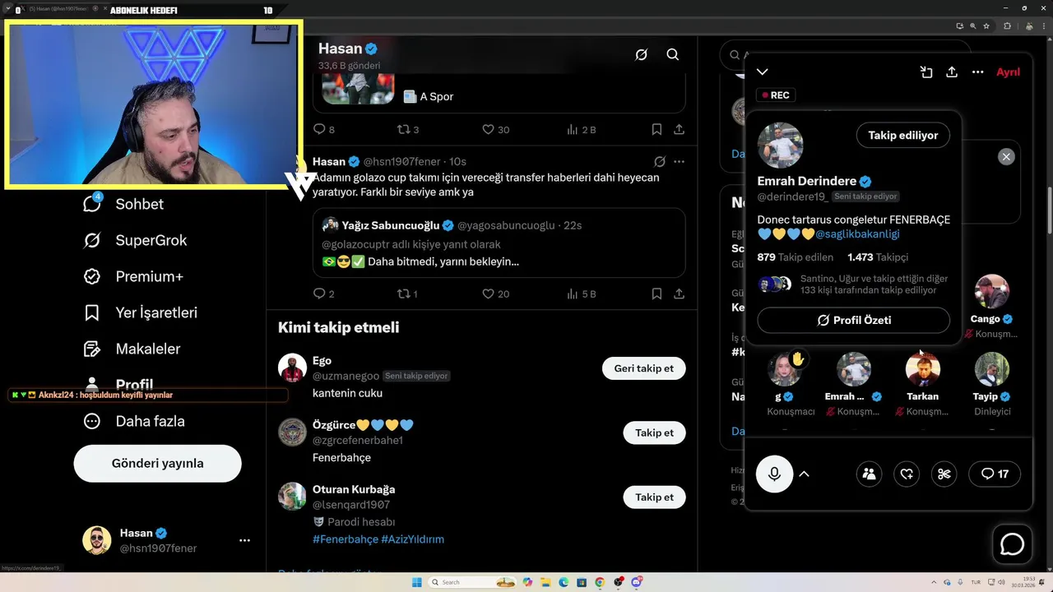Click the Grok icon on Hasan's golazo tweet
This screenshot has height=592, width=1053.
pyautogui.click(x=659, y=161)
